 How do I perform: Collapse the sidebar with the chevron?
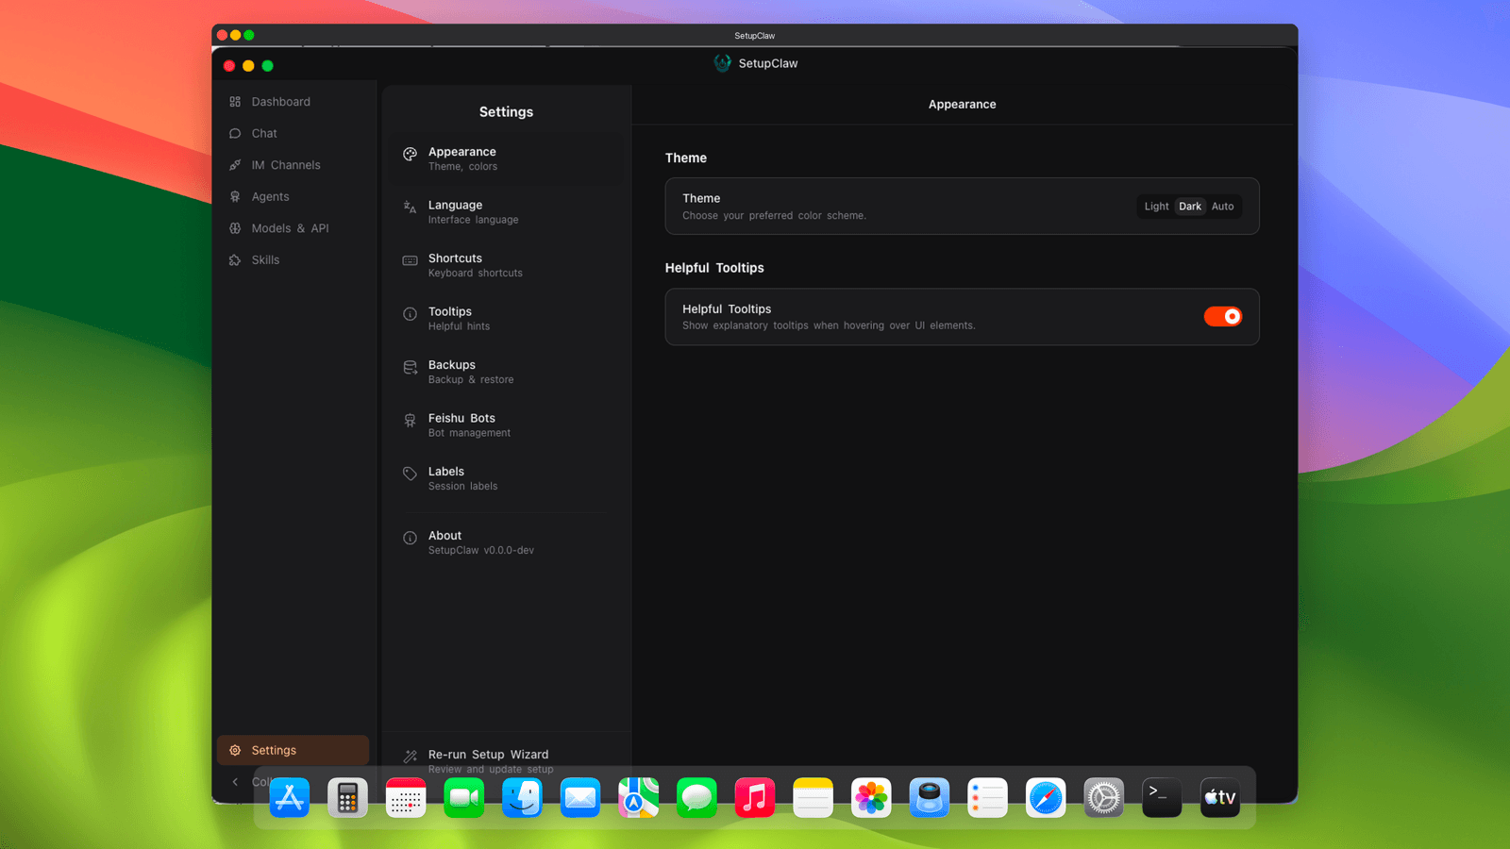(235, 782)
